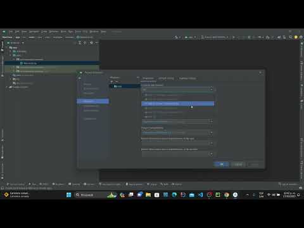Select Modules in Project Structure sidebar

pos(93,101)
